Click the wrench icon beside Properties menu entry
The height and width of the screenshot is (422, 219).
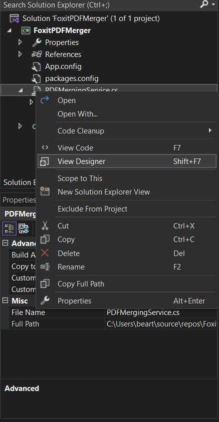click(45, 300)
